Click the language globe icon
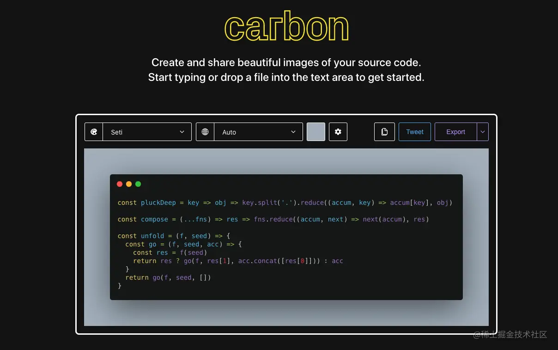Image resolution: width=558 pixels, height=350 pixels. [x=205, y=132]
